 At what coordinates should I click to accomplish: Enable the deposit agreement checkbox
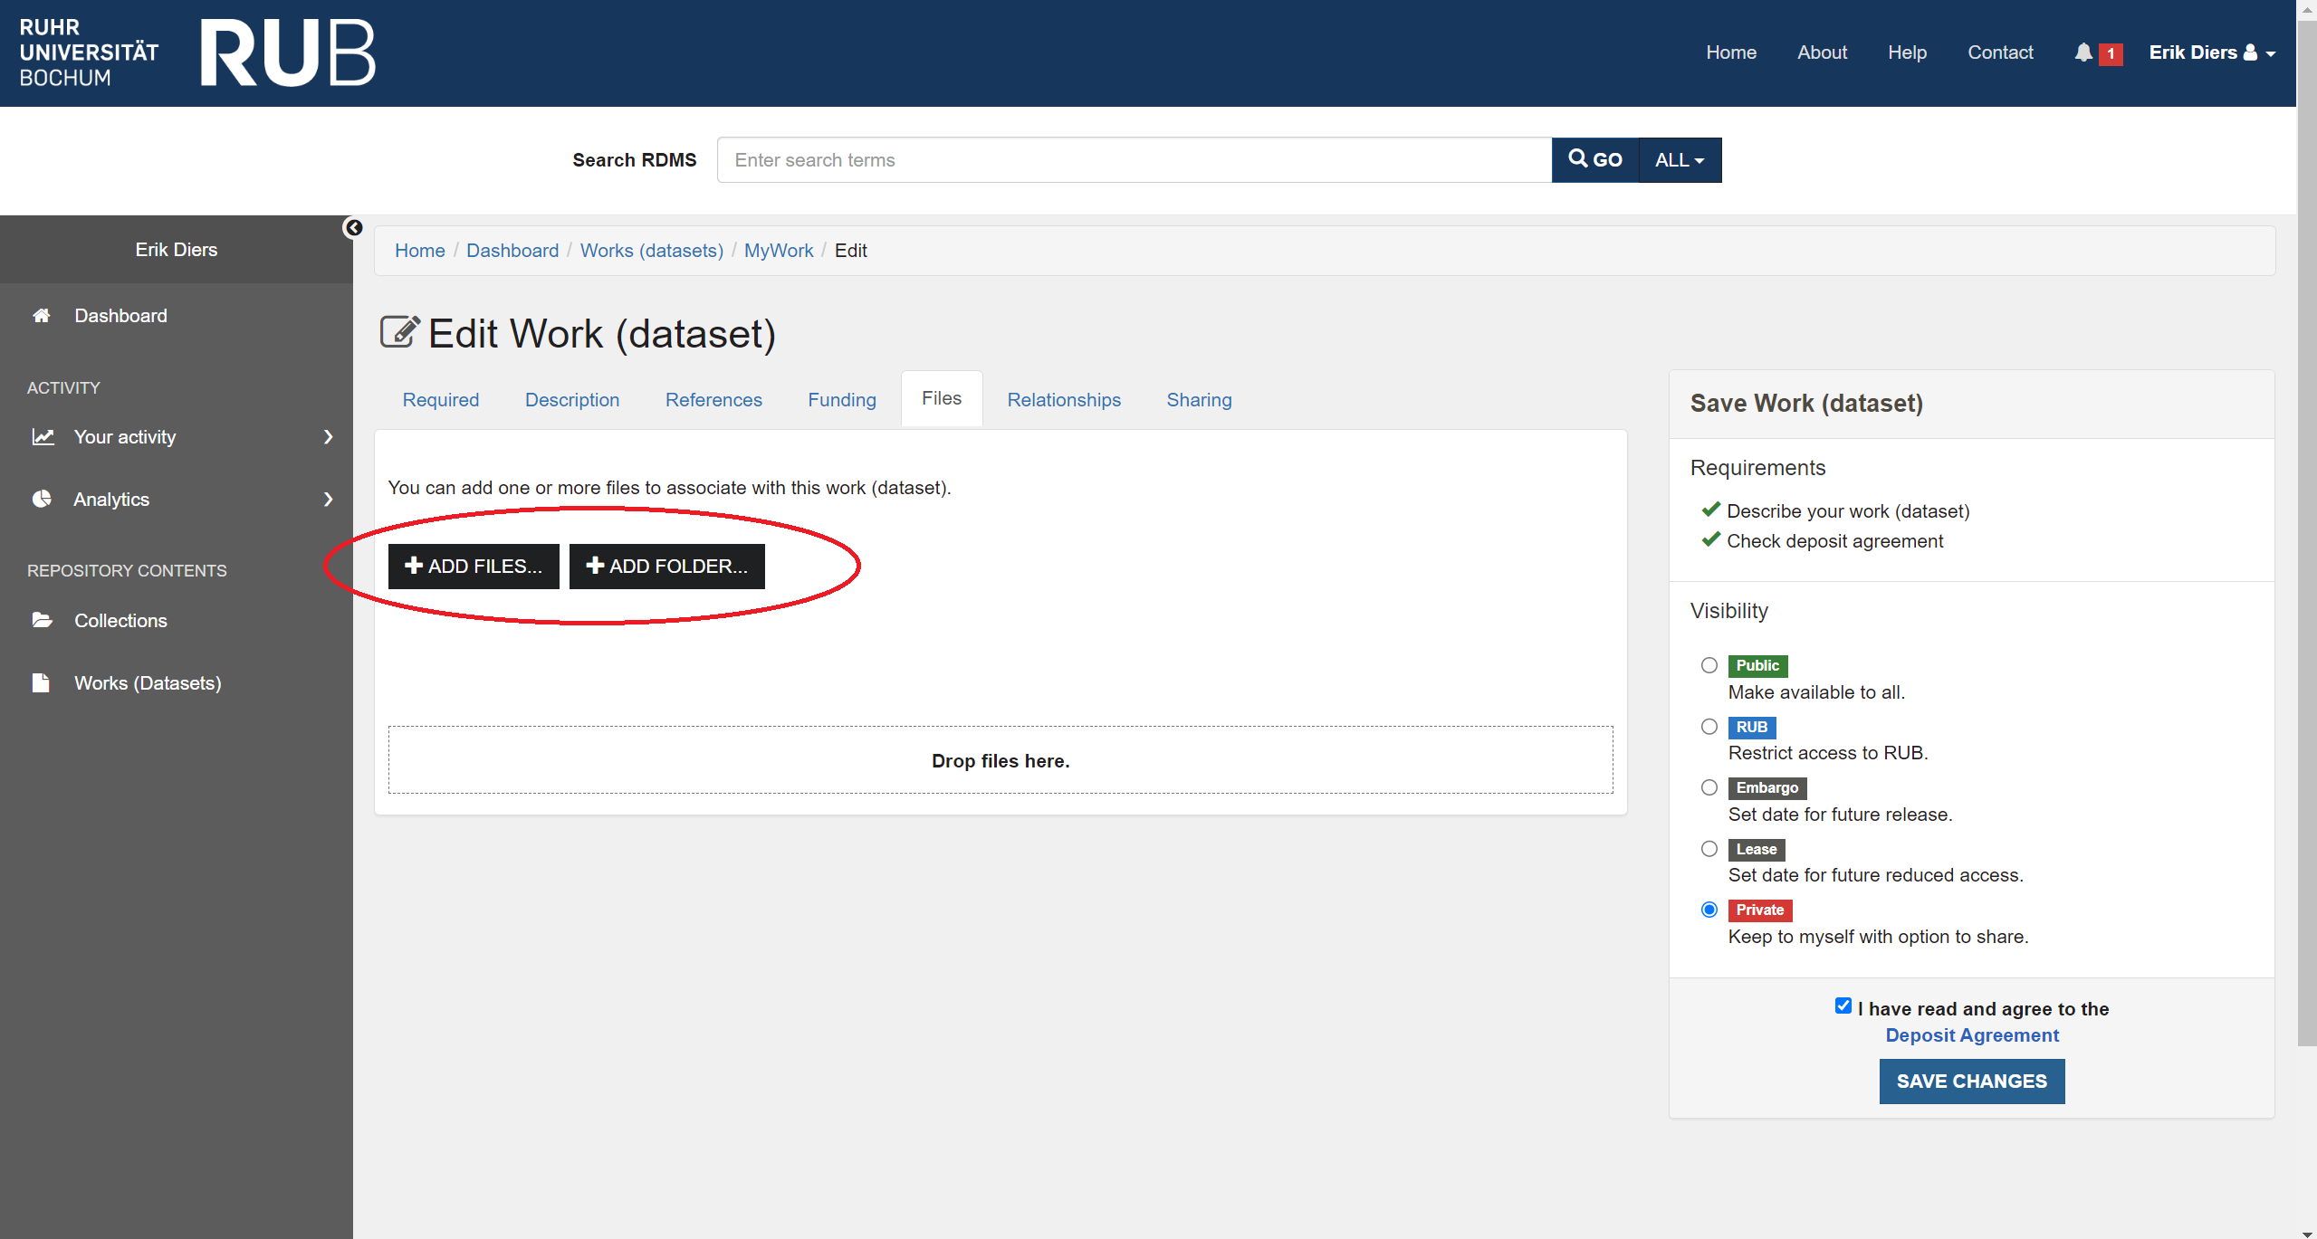(x=1841, y=1007)
